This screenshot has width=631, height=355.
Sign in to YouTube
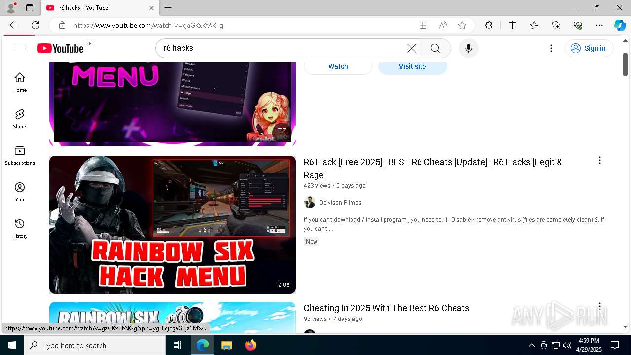pos(589,48)
